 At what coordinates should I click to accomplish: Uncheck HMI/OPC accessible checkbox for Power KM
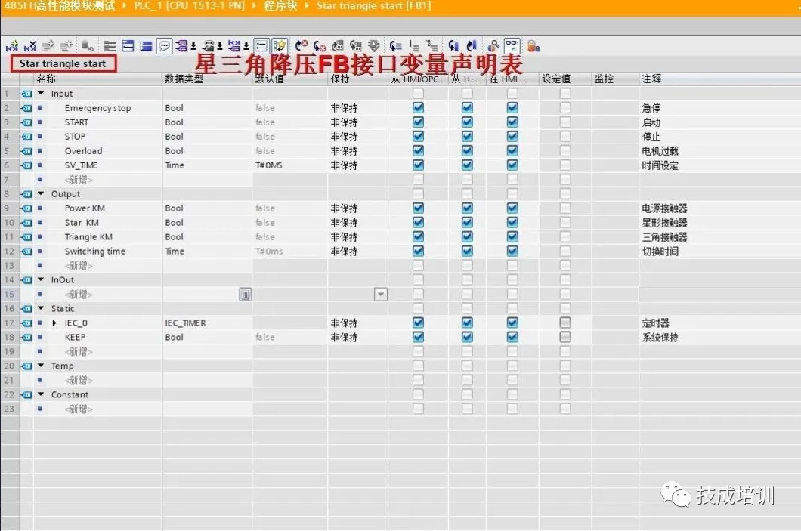(418, 208)
